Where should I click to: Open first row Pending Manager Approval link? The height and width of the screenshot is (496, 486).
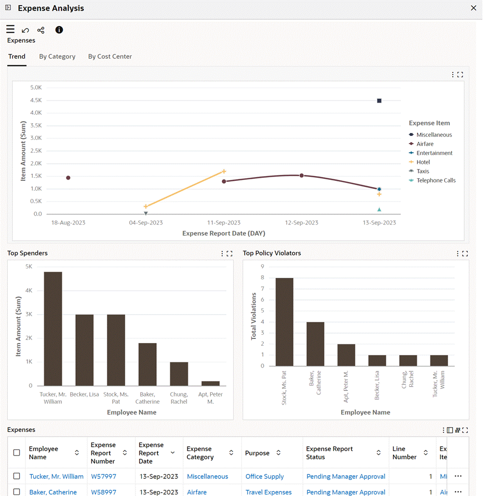click(346, 476)
